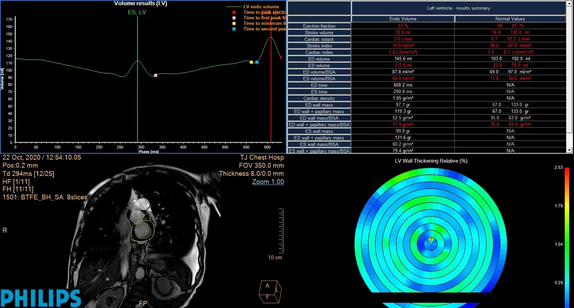Click the center of the bullseye plot
Image resolution: width=574 pixels, height=308 pixels.
pyautogui.click(x=431, y=242)
